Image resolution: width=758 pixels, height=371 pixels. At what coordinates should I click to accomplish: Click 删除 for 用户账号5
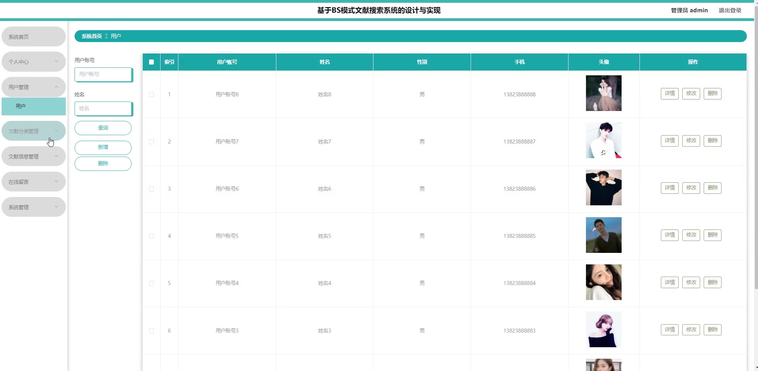pyautogui.click(x=712, y=235)
